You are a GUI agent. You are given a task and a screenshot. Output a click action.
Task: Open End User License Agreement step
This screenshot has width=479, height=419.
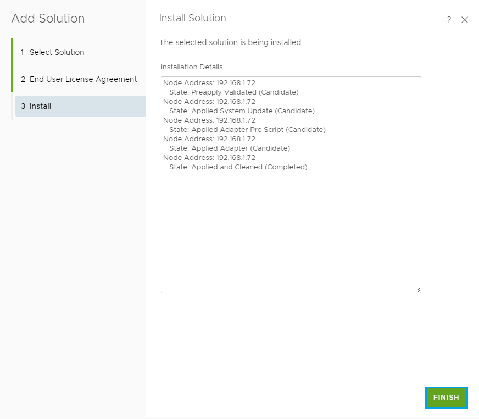83,79
